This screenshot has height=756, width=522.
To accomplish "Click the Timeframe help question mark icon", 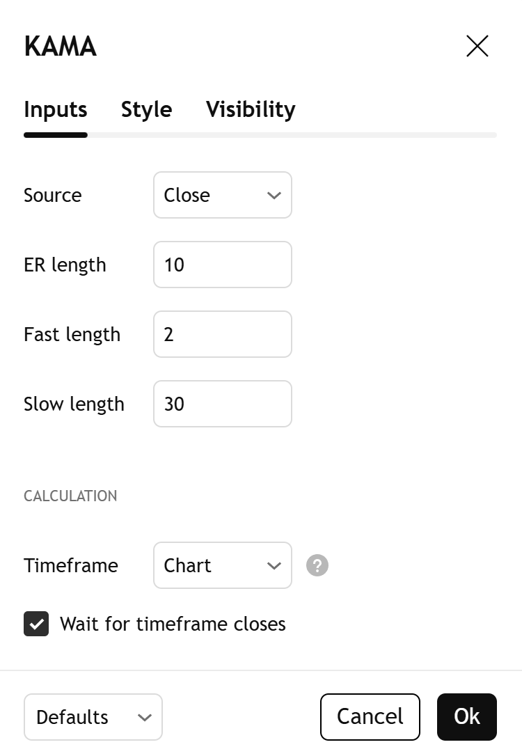I will (317, 565).
